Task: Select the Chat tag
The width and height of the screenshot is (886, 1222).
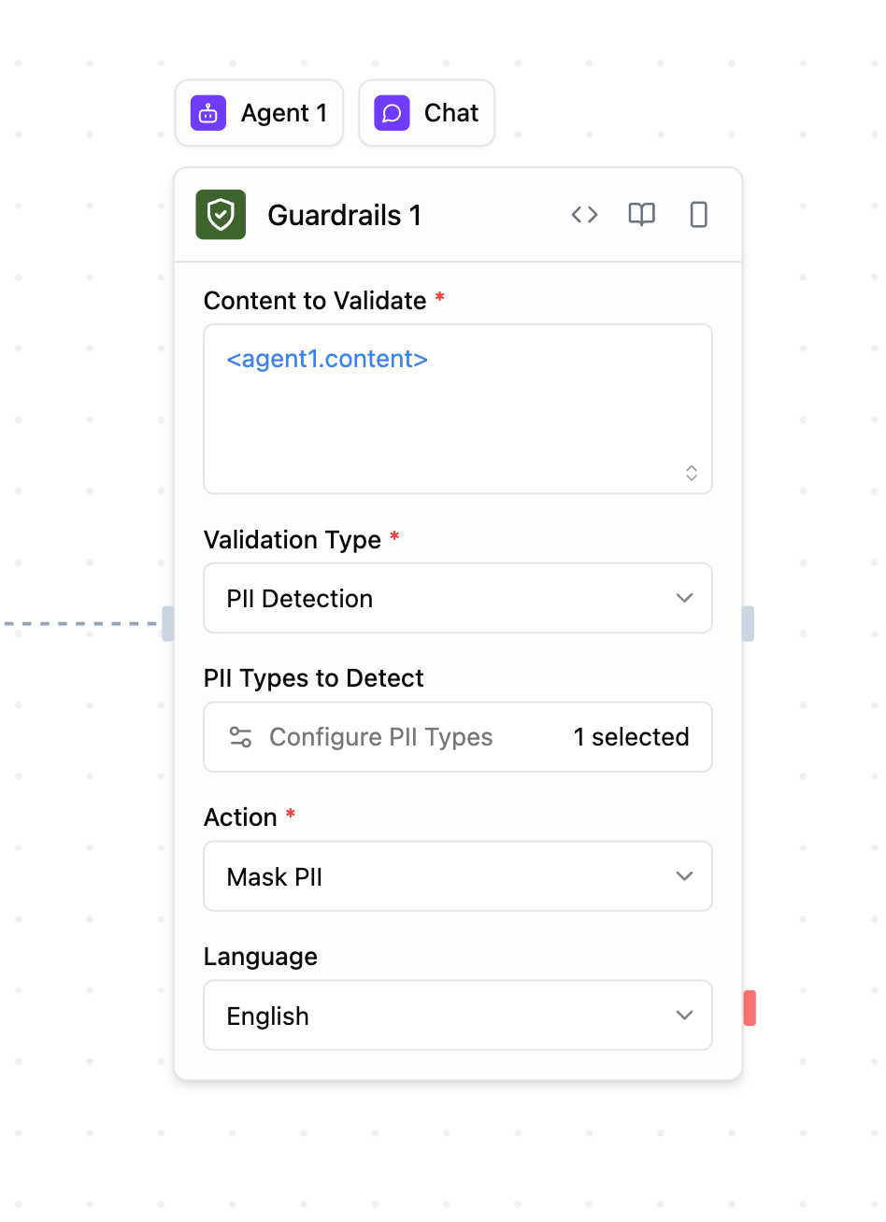Action: tap(427, 113)
